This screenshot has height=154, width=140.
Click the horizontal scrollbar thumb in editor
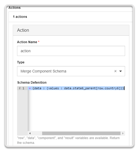point(81,133)
